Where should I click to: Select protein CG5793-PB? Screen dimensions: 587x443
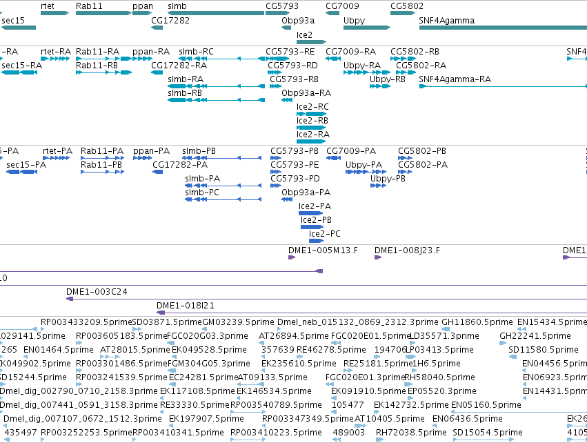click(276, 158)
